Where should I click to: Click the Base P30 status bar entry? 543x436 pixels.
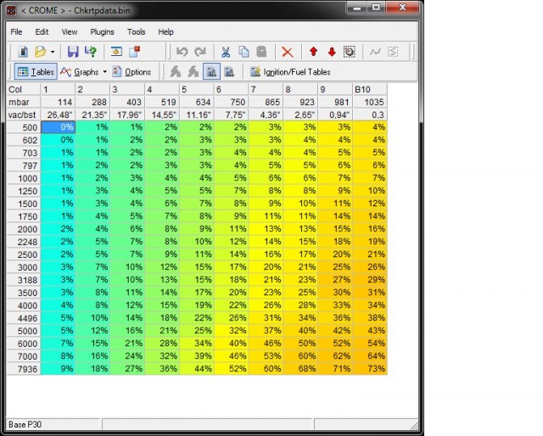(x=53, y=424)
